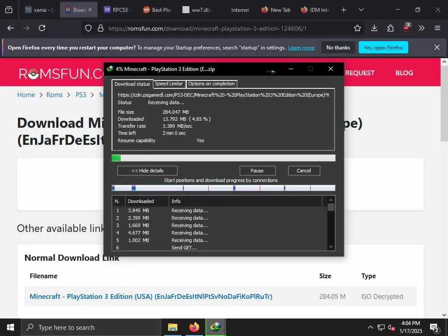
Task: Open network status tray icon
Action: point(381,327)
